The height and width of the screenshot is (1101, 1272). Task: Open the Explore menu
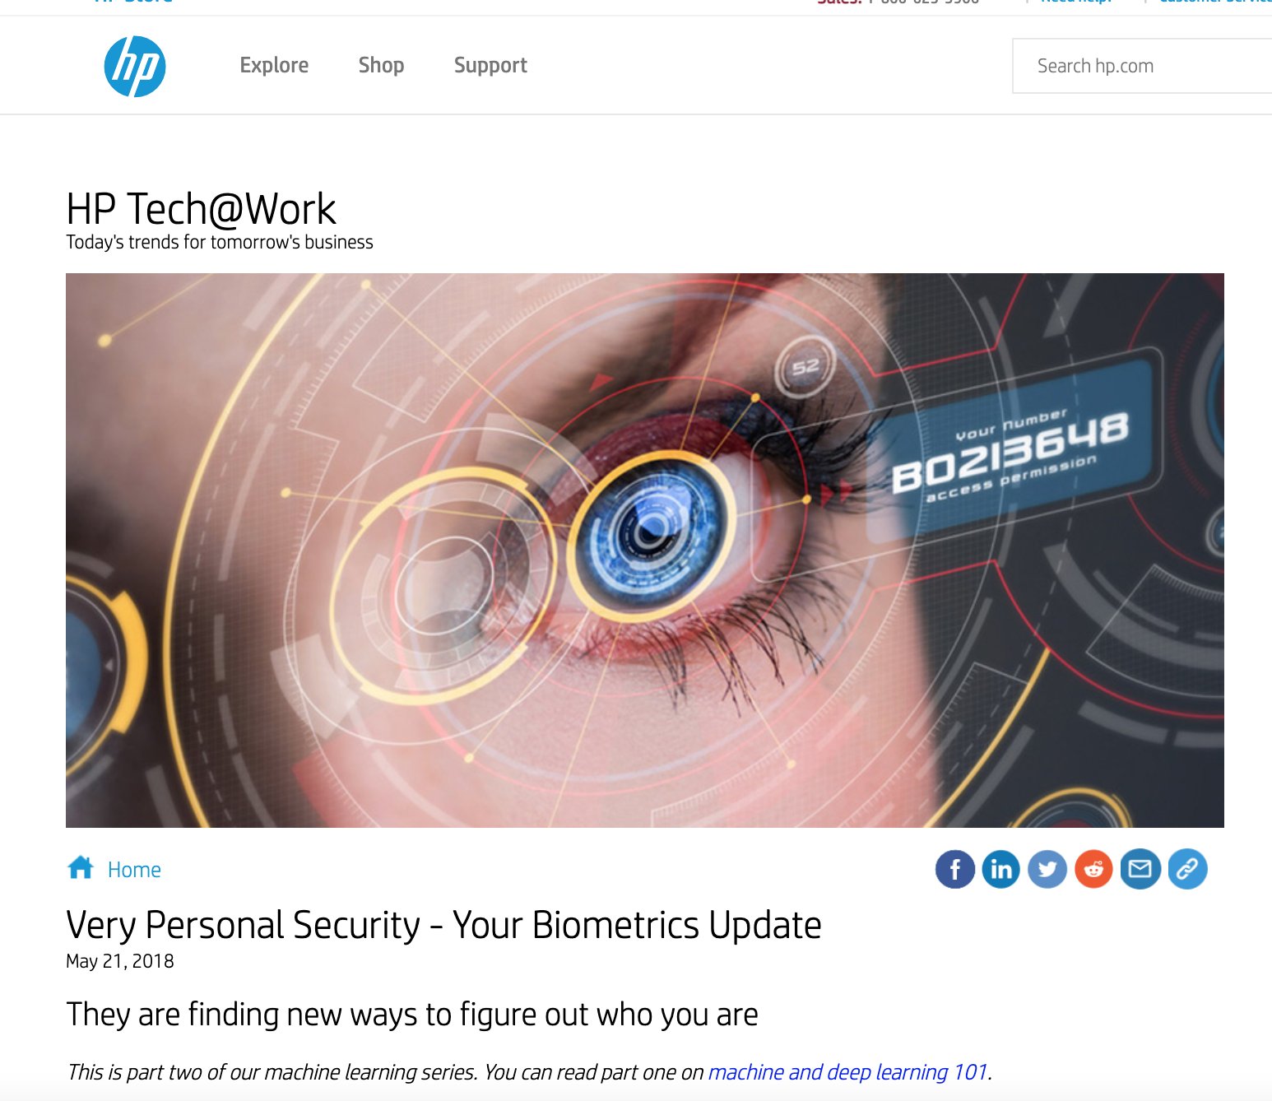[274, 65]
